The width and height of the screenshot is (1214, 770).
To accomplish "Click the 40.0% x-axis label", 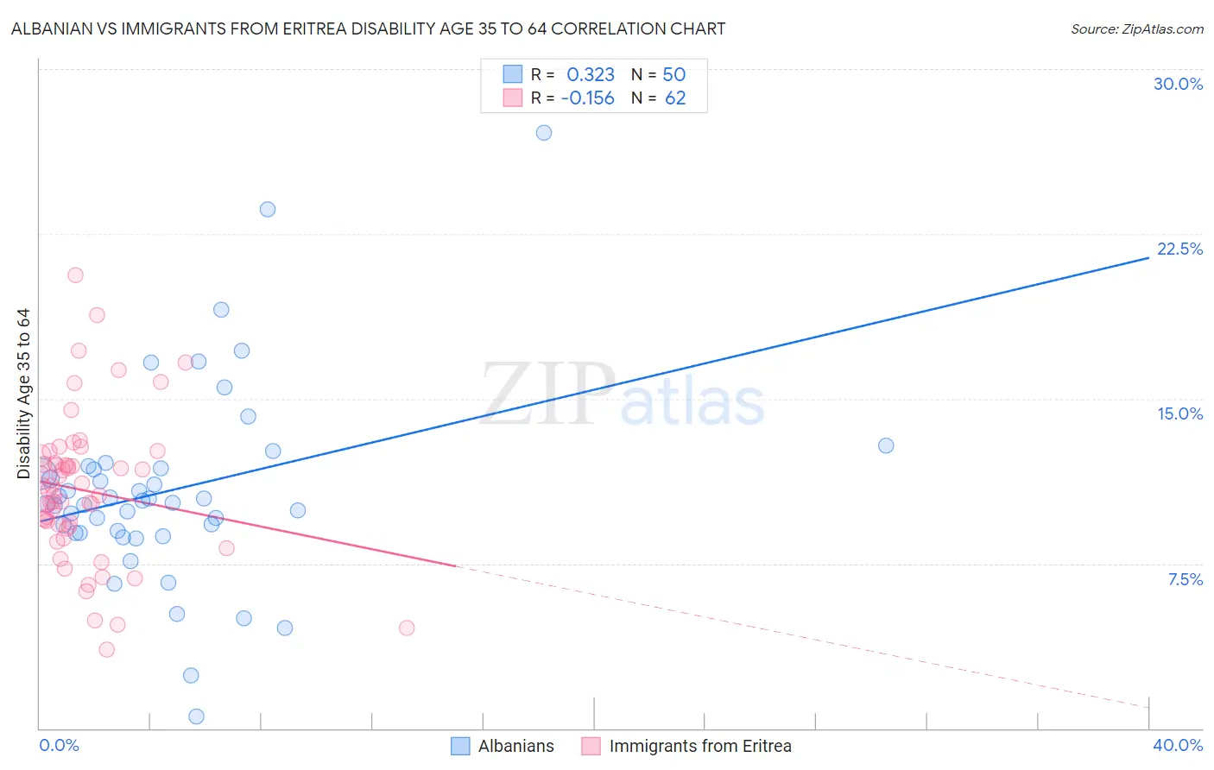I will coord(1178,745).
